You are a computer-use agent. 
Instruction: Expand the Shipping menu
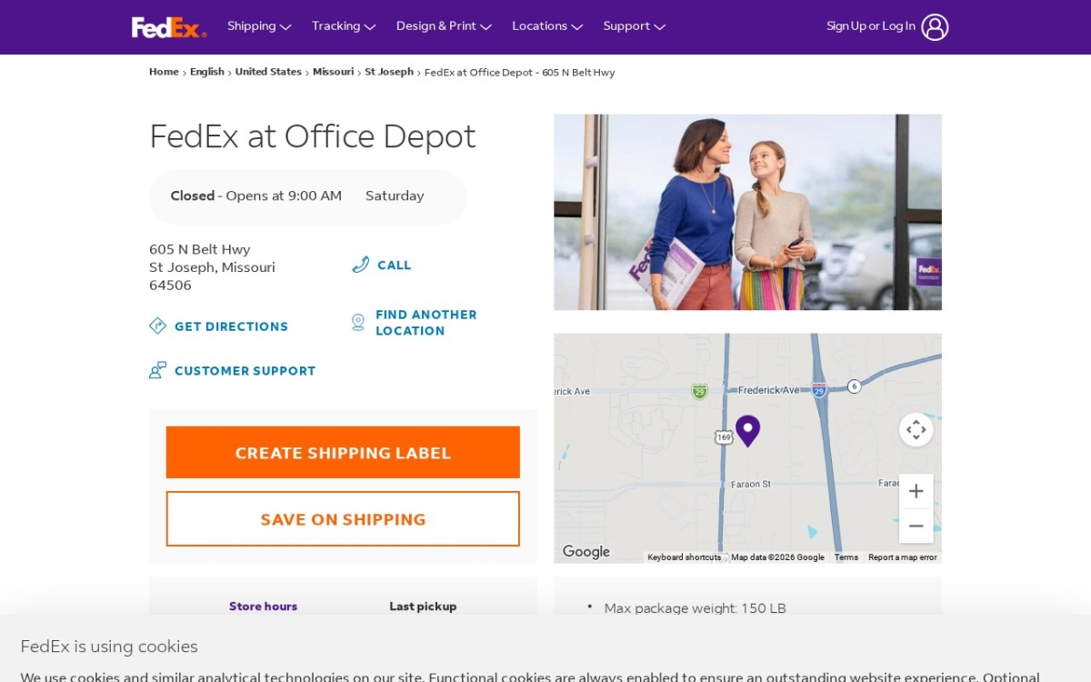coord(259,26)
